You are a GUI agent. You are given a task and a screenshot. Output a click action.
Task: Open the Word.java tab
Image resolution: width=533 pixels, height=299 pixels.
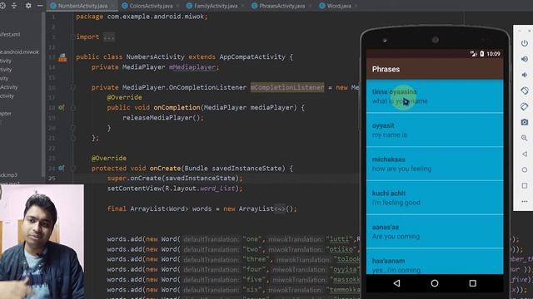[336, 6]
